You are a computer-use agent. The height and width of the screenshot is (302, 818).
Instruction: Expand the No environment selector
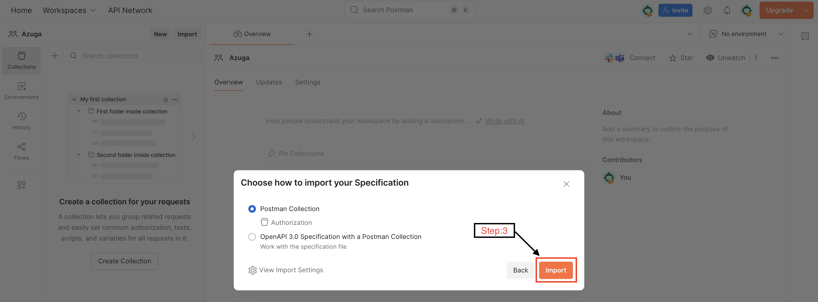tap(746, 34)
